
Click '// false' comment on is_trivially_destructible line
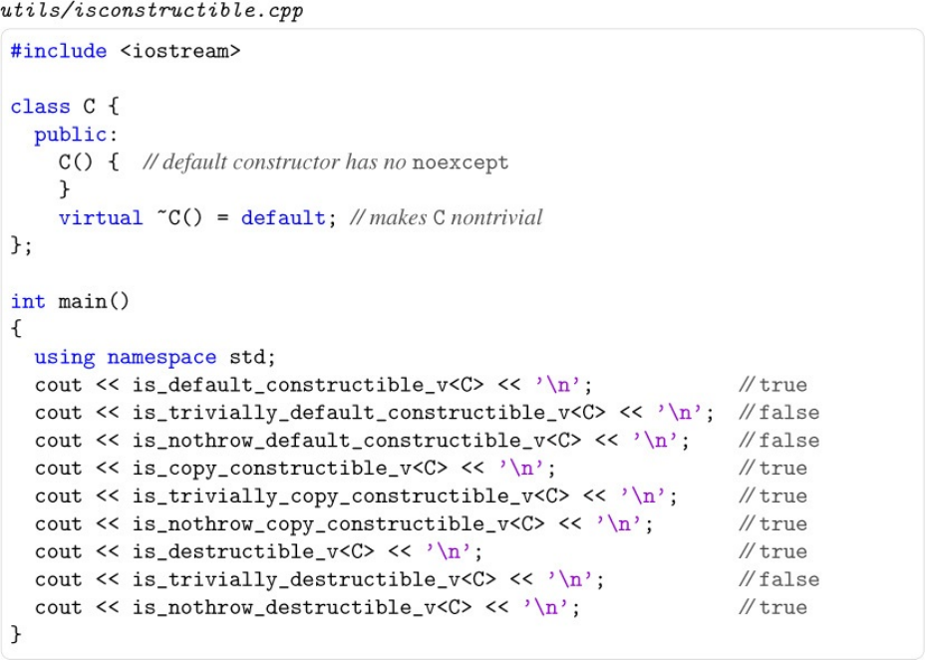click(x=779, y=579)
